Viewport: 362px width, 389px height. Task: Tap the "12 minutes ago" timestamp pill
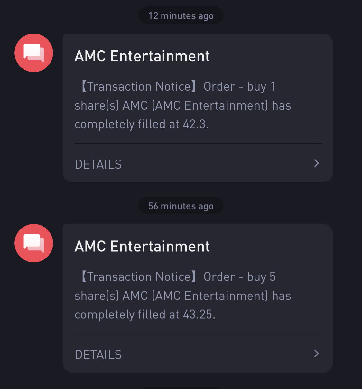(181, 15)
